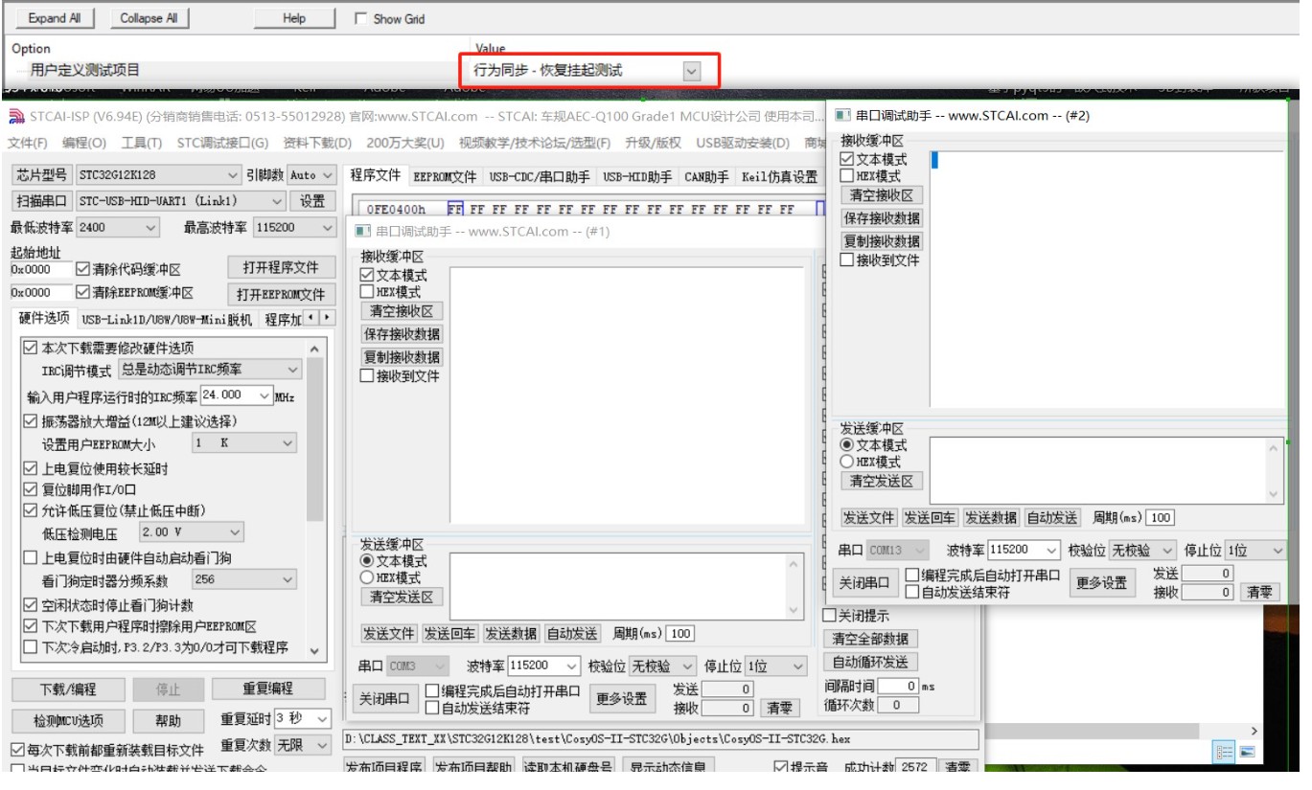This screenshot has height=790, width=1312.
Task: Select HEX模式 send radio in window #1
Action: (x=366, y=578)
